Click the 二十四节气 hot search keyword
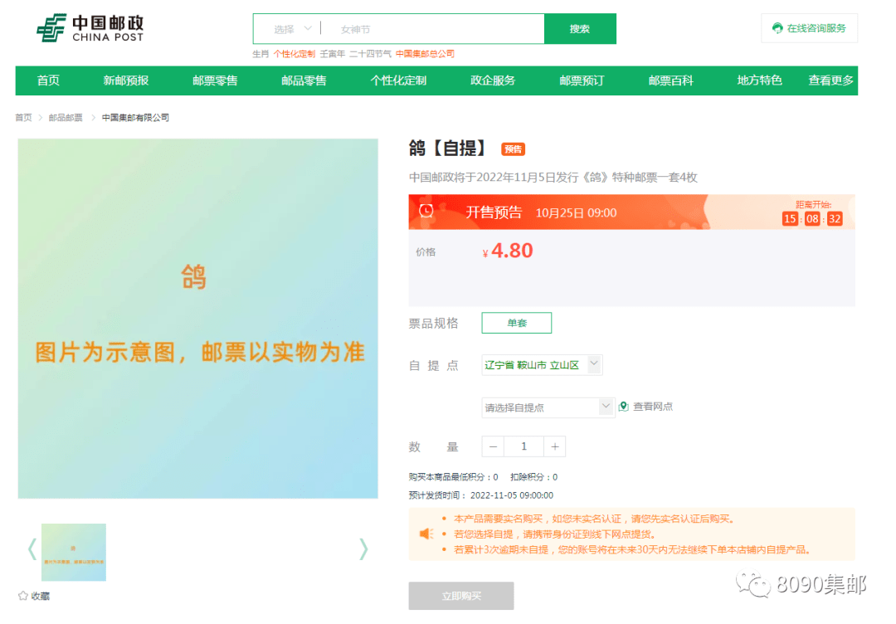 click(370, 54)
